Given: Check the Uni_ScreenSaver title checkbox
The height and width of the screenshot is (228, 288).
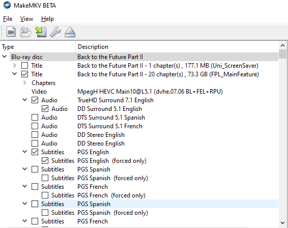Looking at the screenshot, I should (24, 66).
